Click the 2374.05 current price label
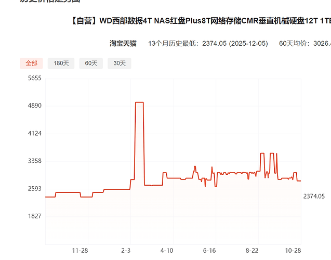This screenshot has width=331, height=260. click(x=314, y=197)
